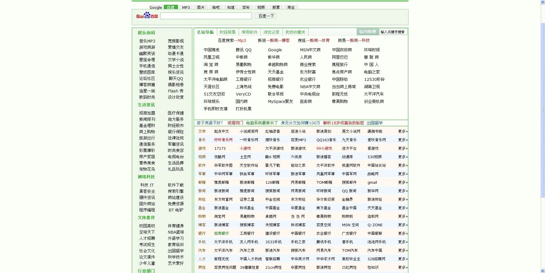Click 更多» in the 邮箱 row
545x273 pixels.
[403, 183]
